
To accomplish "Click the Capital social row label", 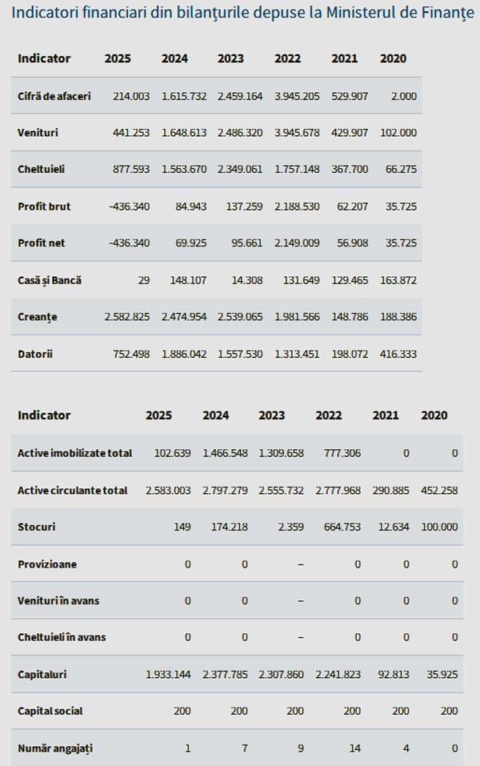I will [x=50, y=712].
